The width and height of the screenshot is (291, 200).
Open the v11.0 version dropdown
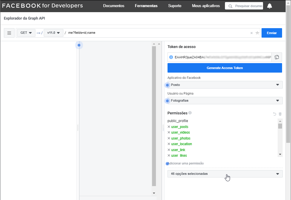point(54,33)
